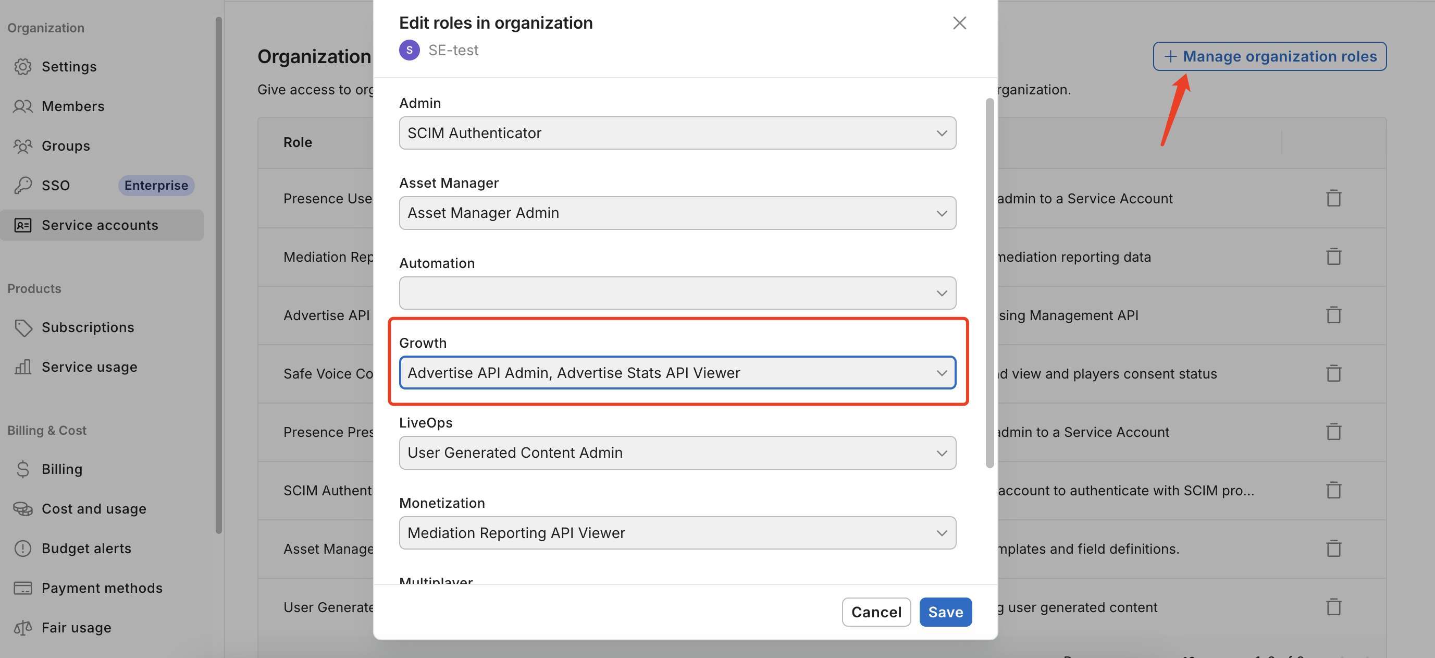Click the Fair usage scales icon
1435x658 pixels.
[22, 627]
